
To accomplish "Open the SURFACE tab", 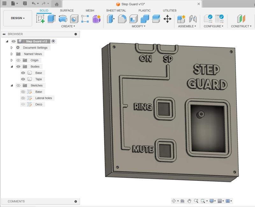I will [67, 11].
